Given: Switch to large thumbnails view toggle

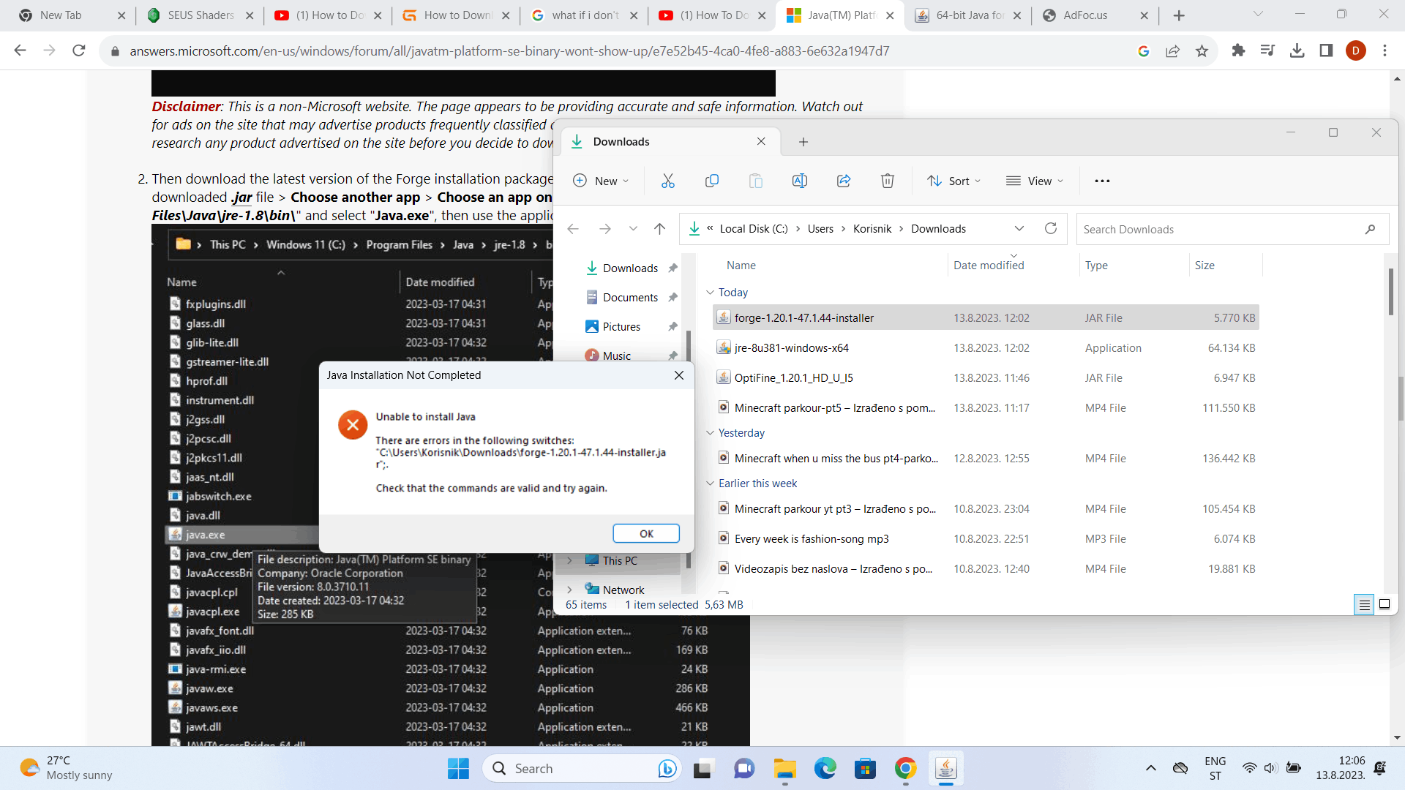Looking at the screenshot, I should [x=1385, y=604].
